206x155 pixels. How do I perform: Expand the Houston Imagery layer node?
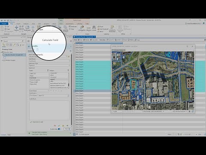(x=2, y=60)
